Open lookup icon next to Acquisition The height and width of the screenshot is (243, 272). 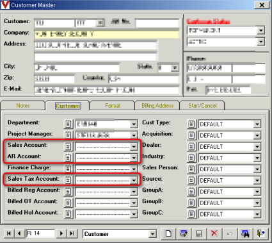[191, 135]
